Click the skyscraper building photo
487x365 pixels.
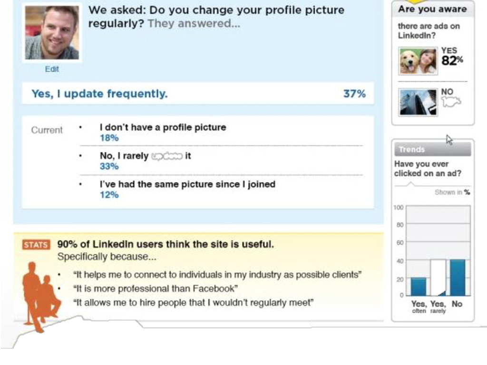pos(418,102)
